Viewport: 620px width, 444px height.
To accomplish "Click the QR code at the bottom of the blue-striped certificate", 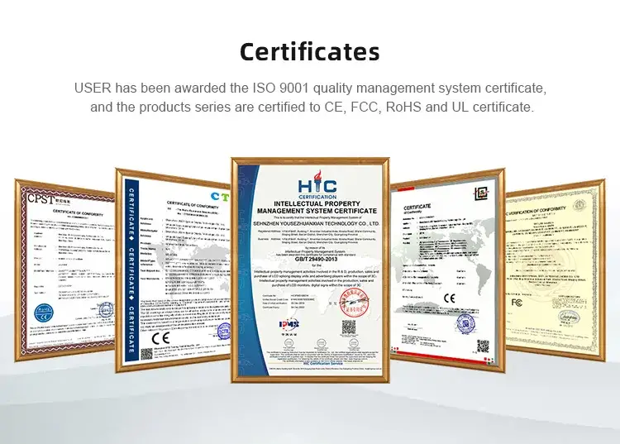I will coord(146,354).
